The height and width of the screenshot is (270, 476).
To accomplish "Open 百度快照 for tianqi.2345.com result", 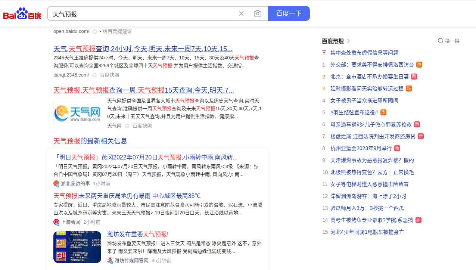I will [x=109, y=75].
